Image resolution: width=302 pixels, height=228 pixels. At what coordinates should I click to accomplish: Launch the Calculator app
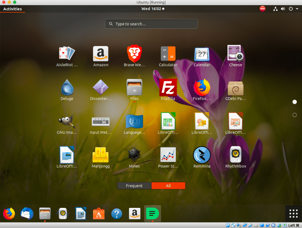click(x=168, y=56)
